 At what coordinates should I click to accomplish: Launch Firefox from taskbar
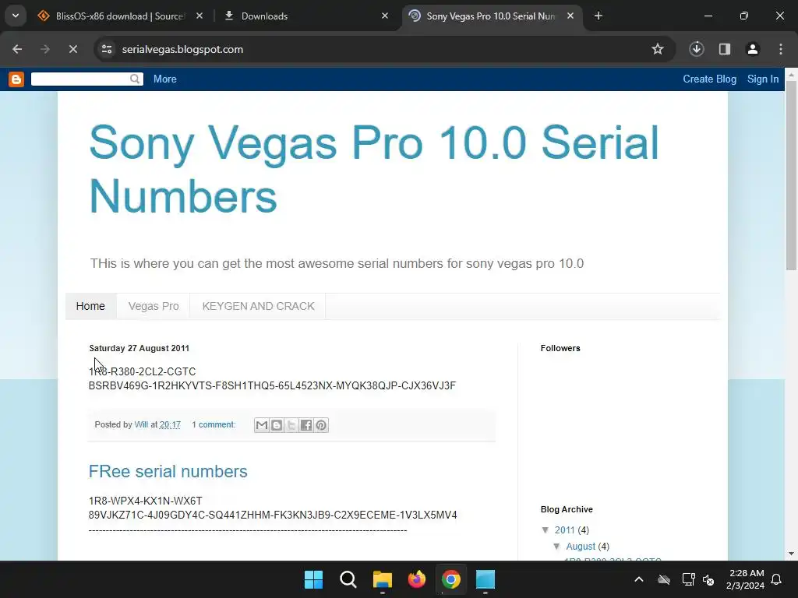click(417, 579)
